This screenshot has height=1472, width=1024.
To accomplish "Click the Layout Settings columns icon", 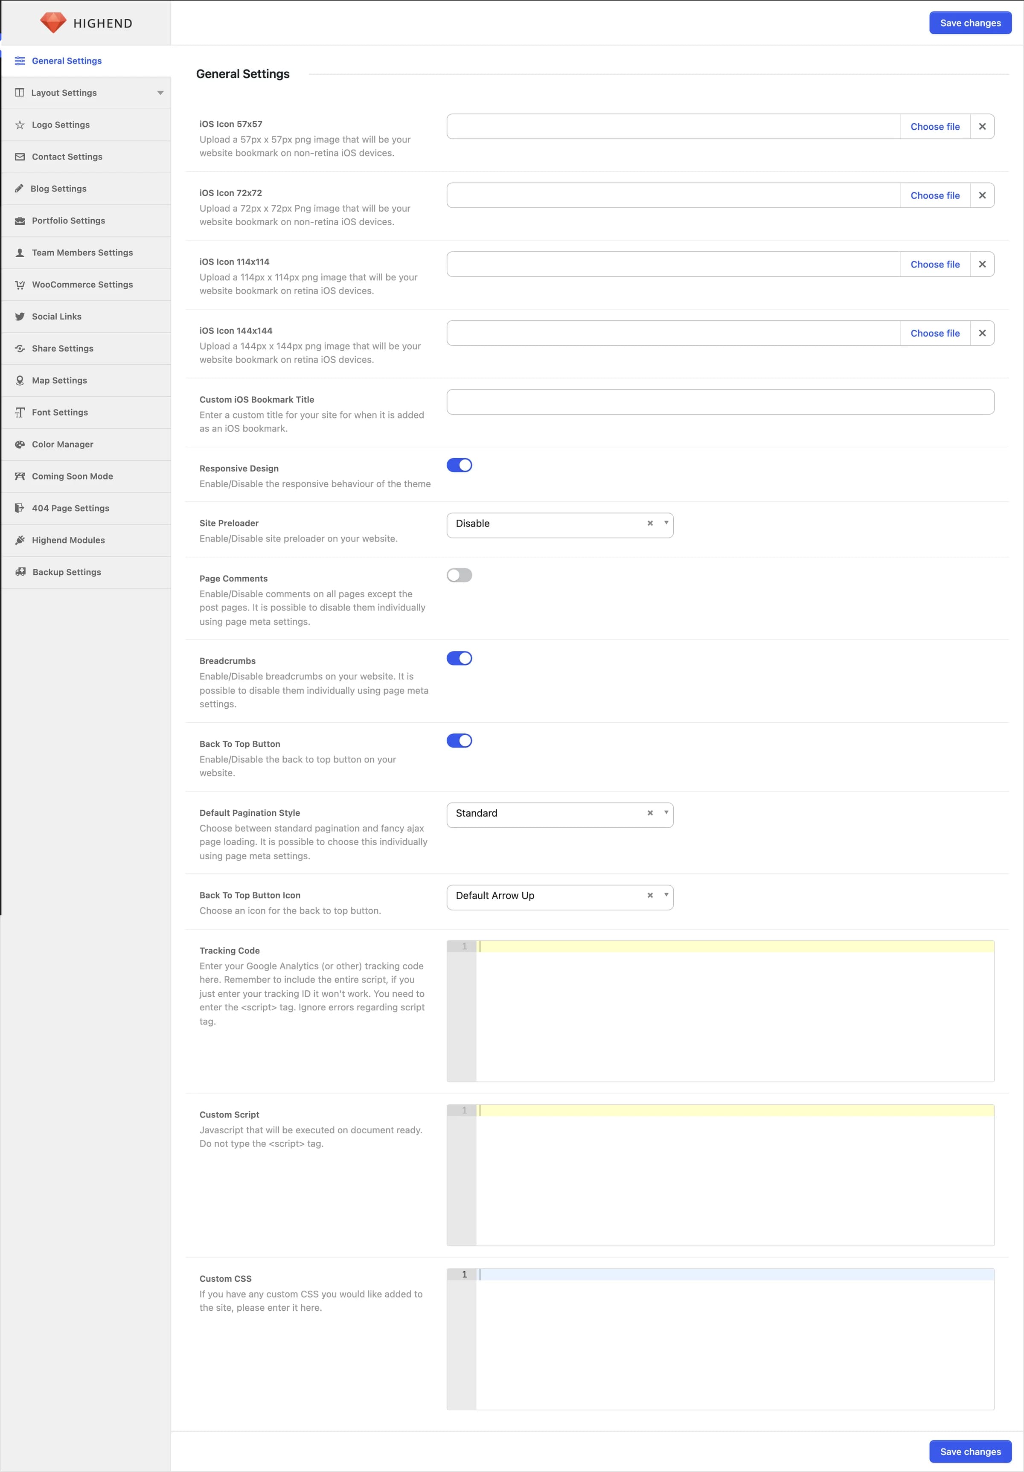I will click(x=20, y=92).
